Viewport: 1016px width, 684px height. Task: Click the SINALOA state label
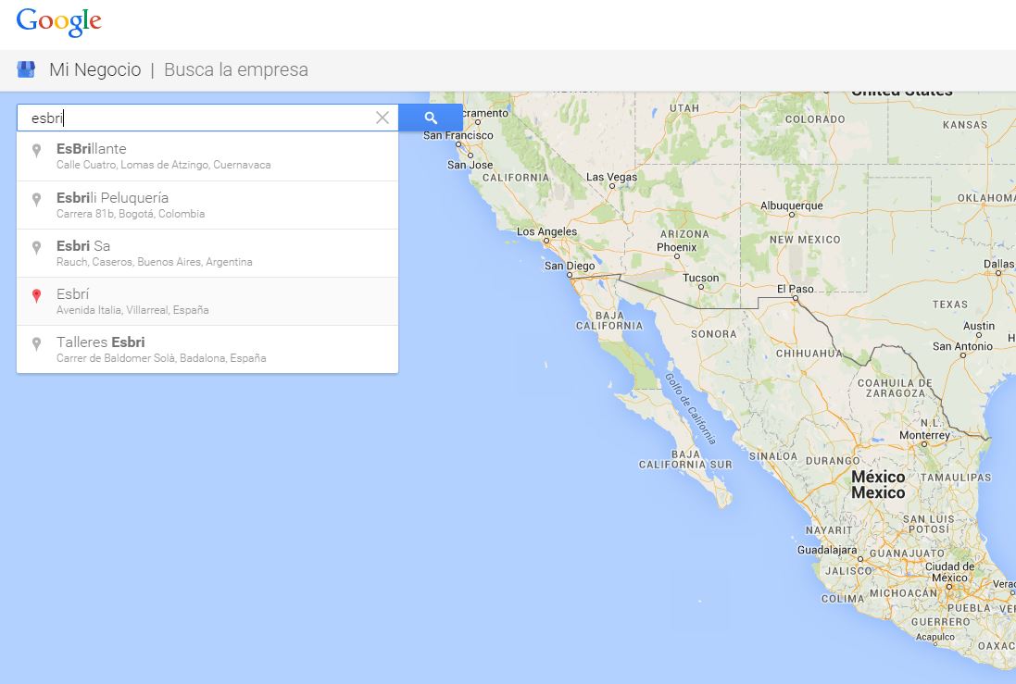[773, 456]
